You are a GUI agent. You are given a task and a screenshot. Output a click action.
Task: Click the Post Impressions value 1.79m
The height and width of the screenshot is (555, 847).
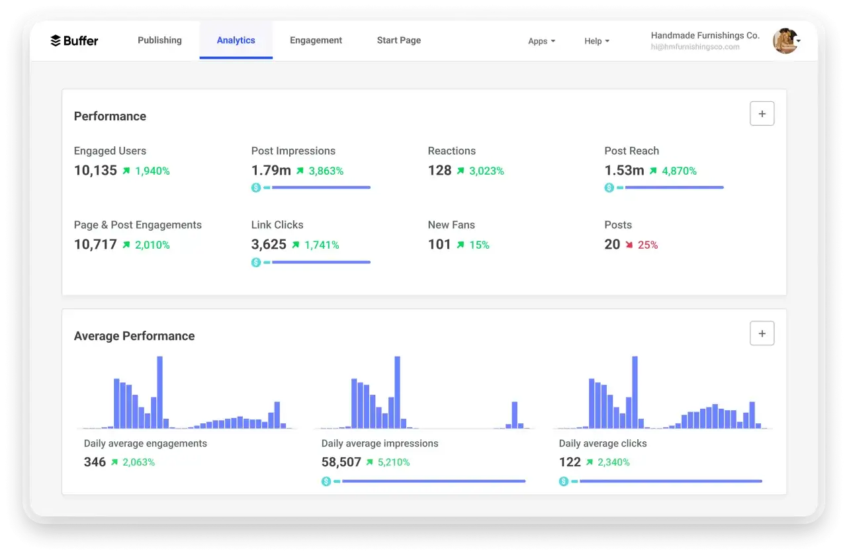[271, 170]
